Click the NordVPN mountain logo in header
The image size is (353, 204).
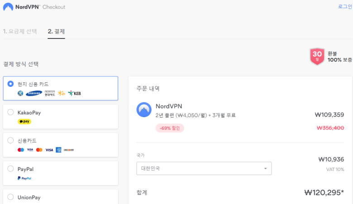pyautogui.click(x=8, y=7)
